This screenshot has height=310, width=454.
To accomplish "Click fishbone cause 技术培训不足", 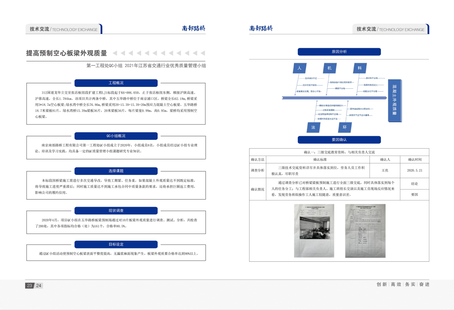I will click(x=311, y=78).
